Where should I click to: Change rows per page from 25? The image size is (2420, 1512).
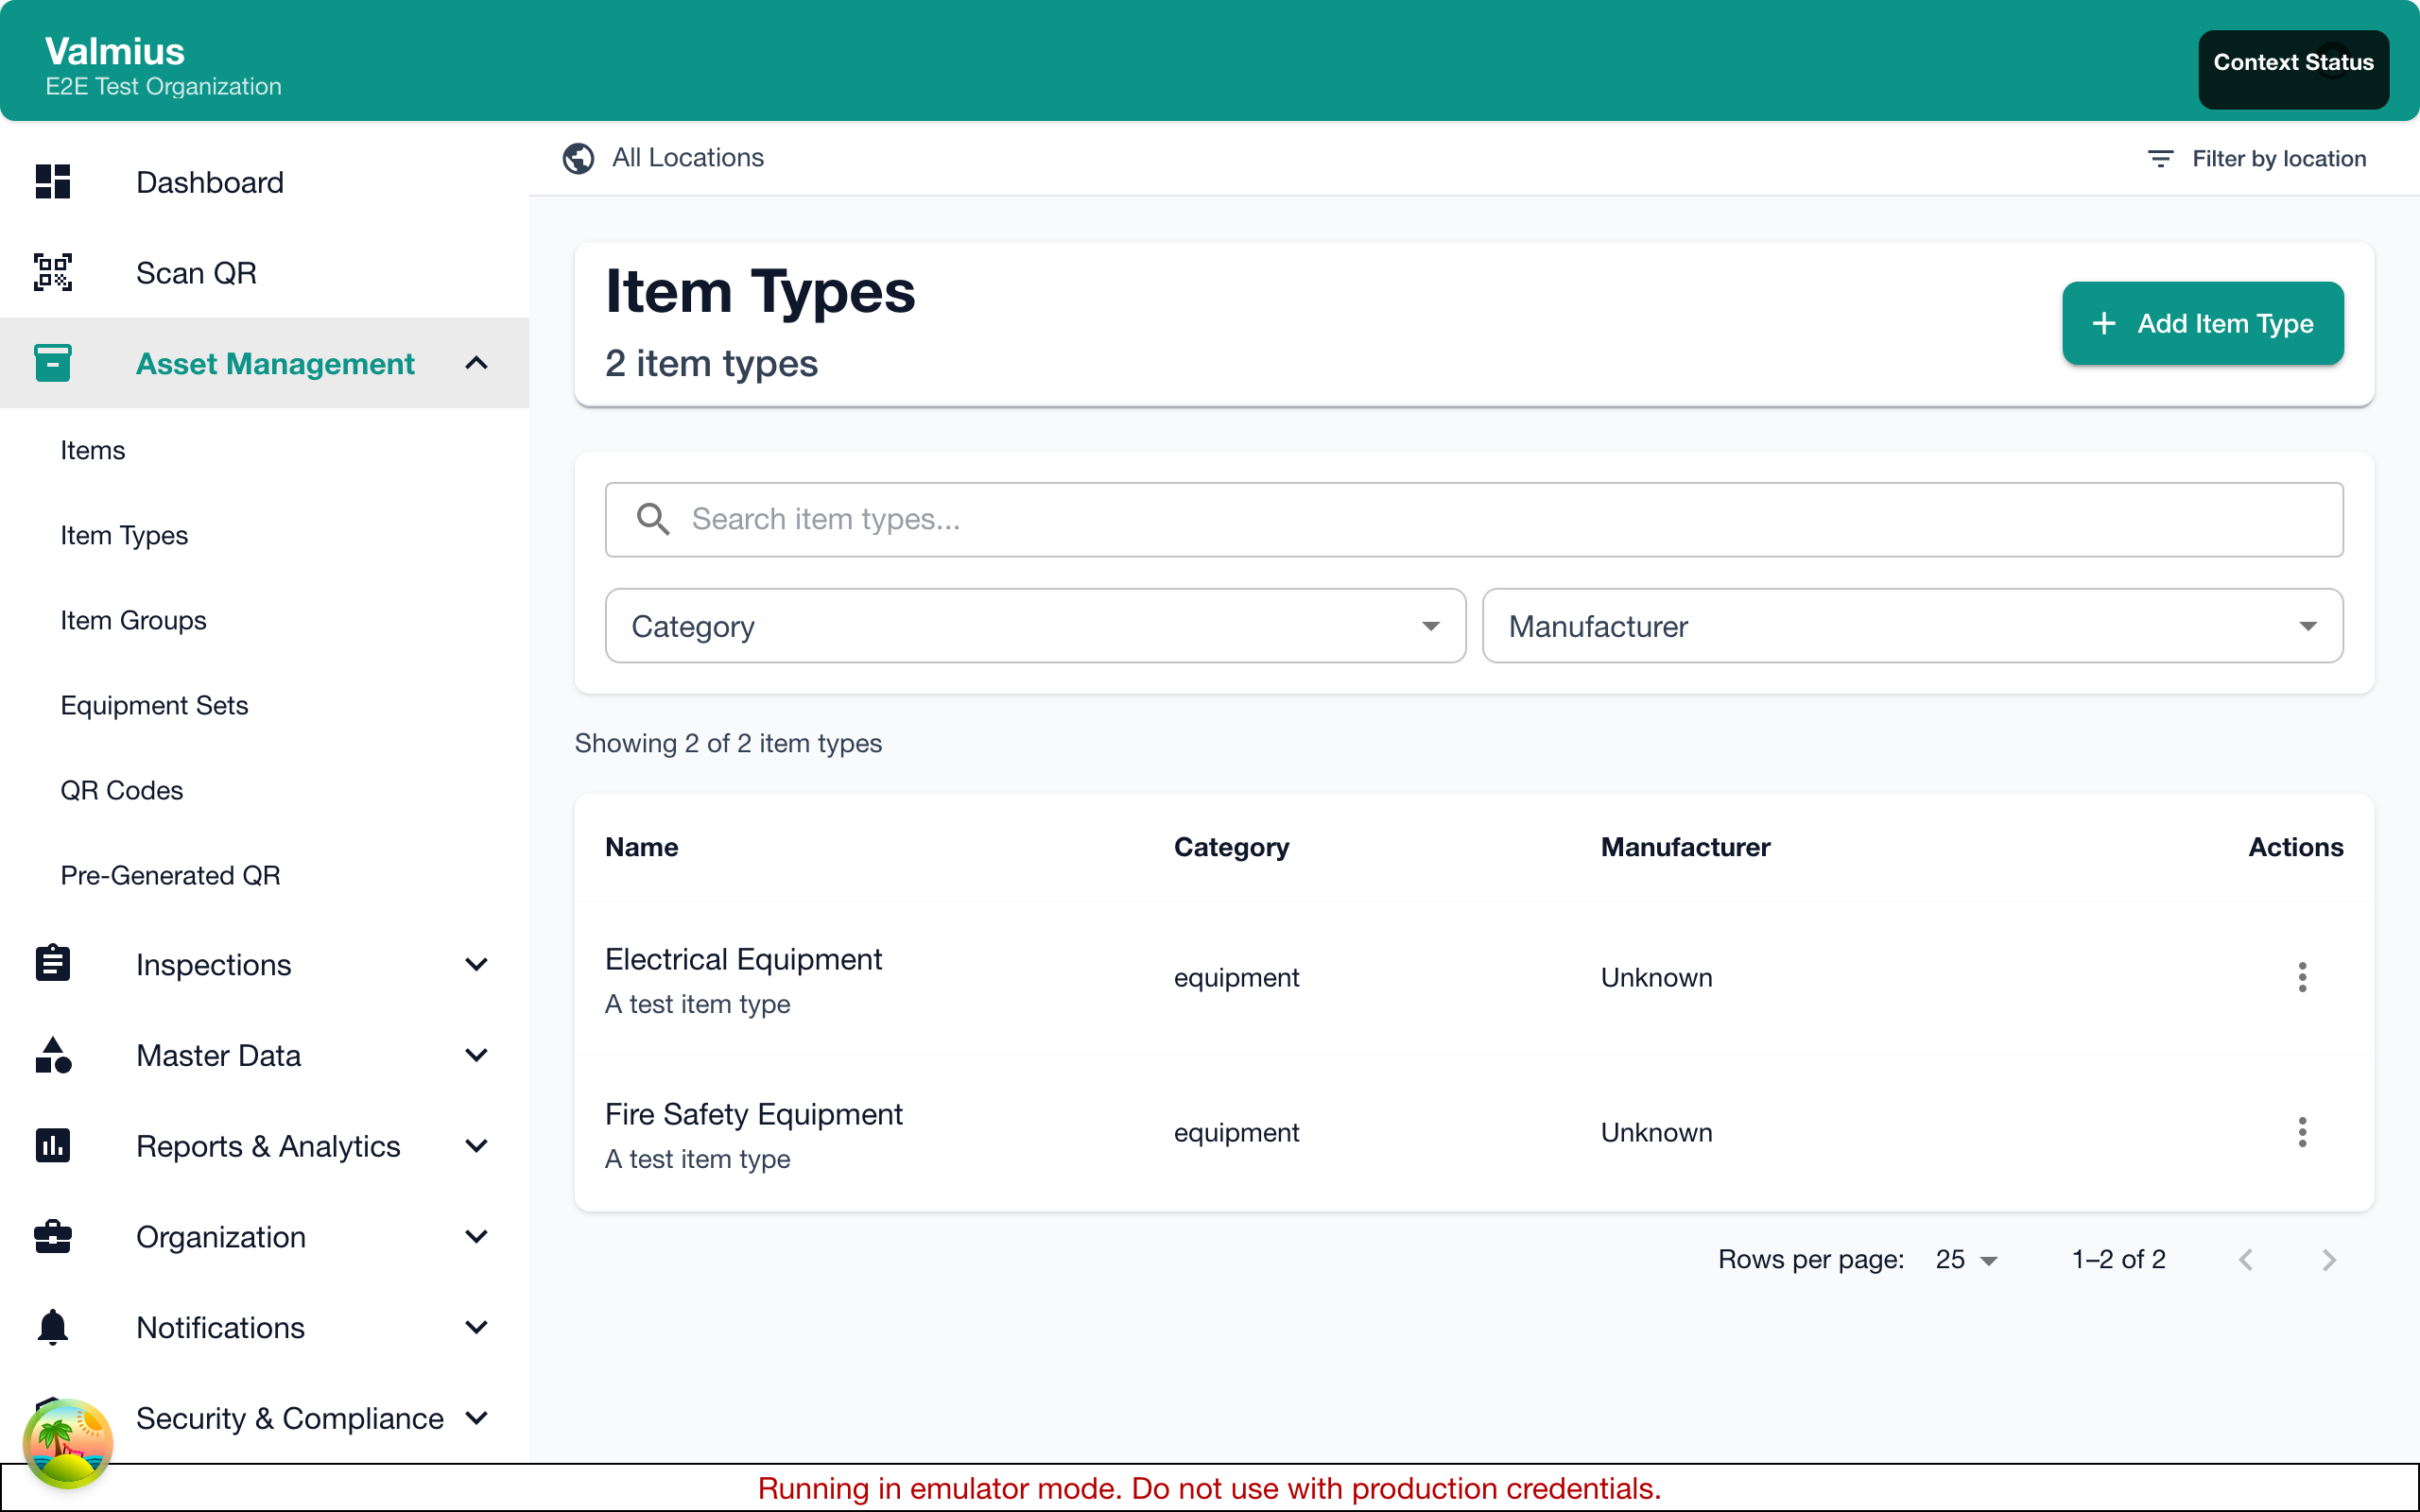coord(1966,1260)
